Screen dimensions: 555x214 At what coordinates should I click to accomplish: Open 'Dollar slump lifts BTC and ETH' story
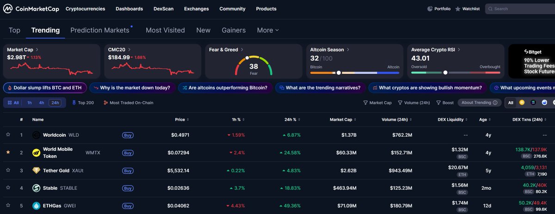pyautogui.click(x=44, y=88)
